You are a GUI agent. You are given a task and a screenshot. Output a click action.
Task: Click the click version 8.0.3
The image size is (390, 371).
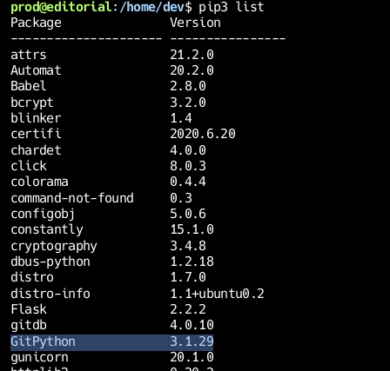click(x=188, y=166)
